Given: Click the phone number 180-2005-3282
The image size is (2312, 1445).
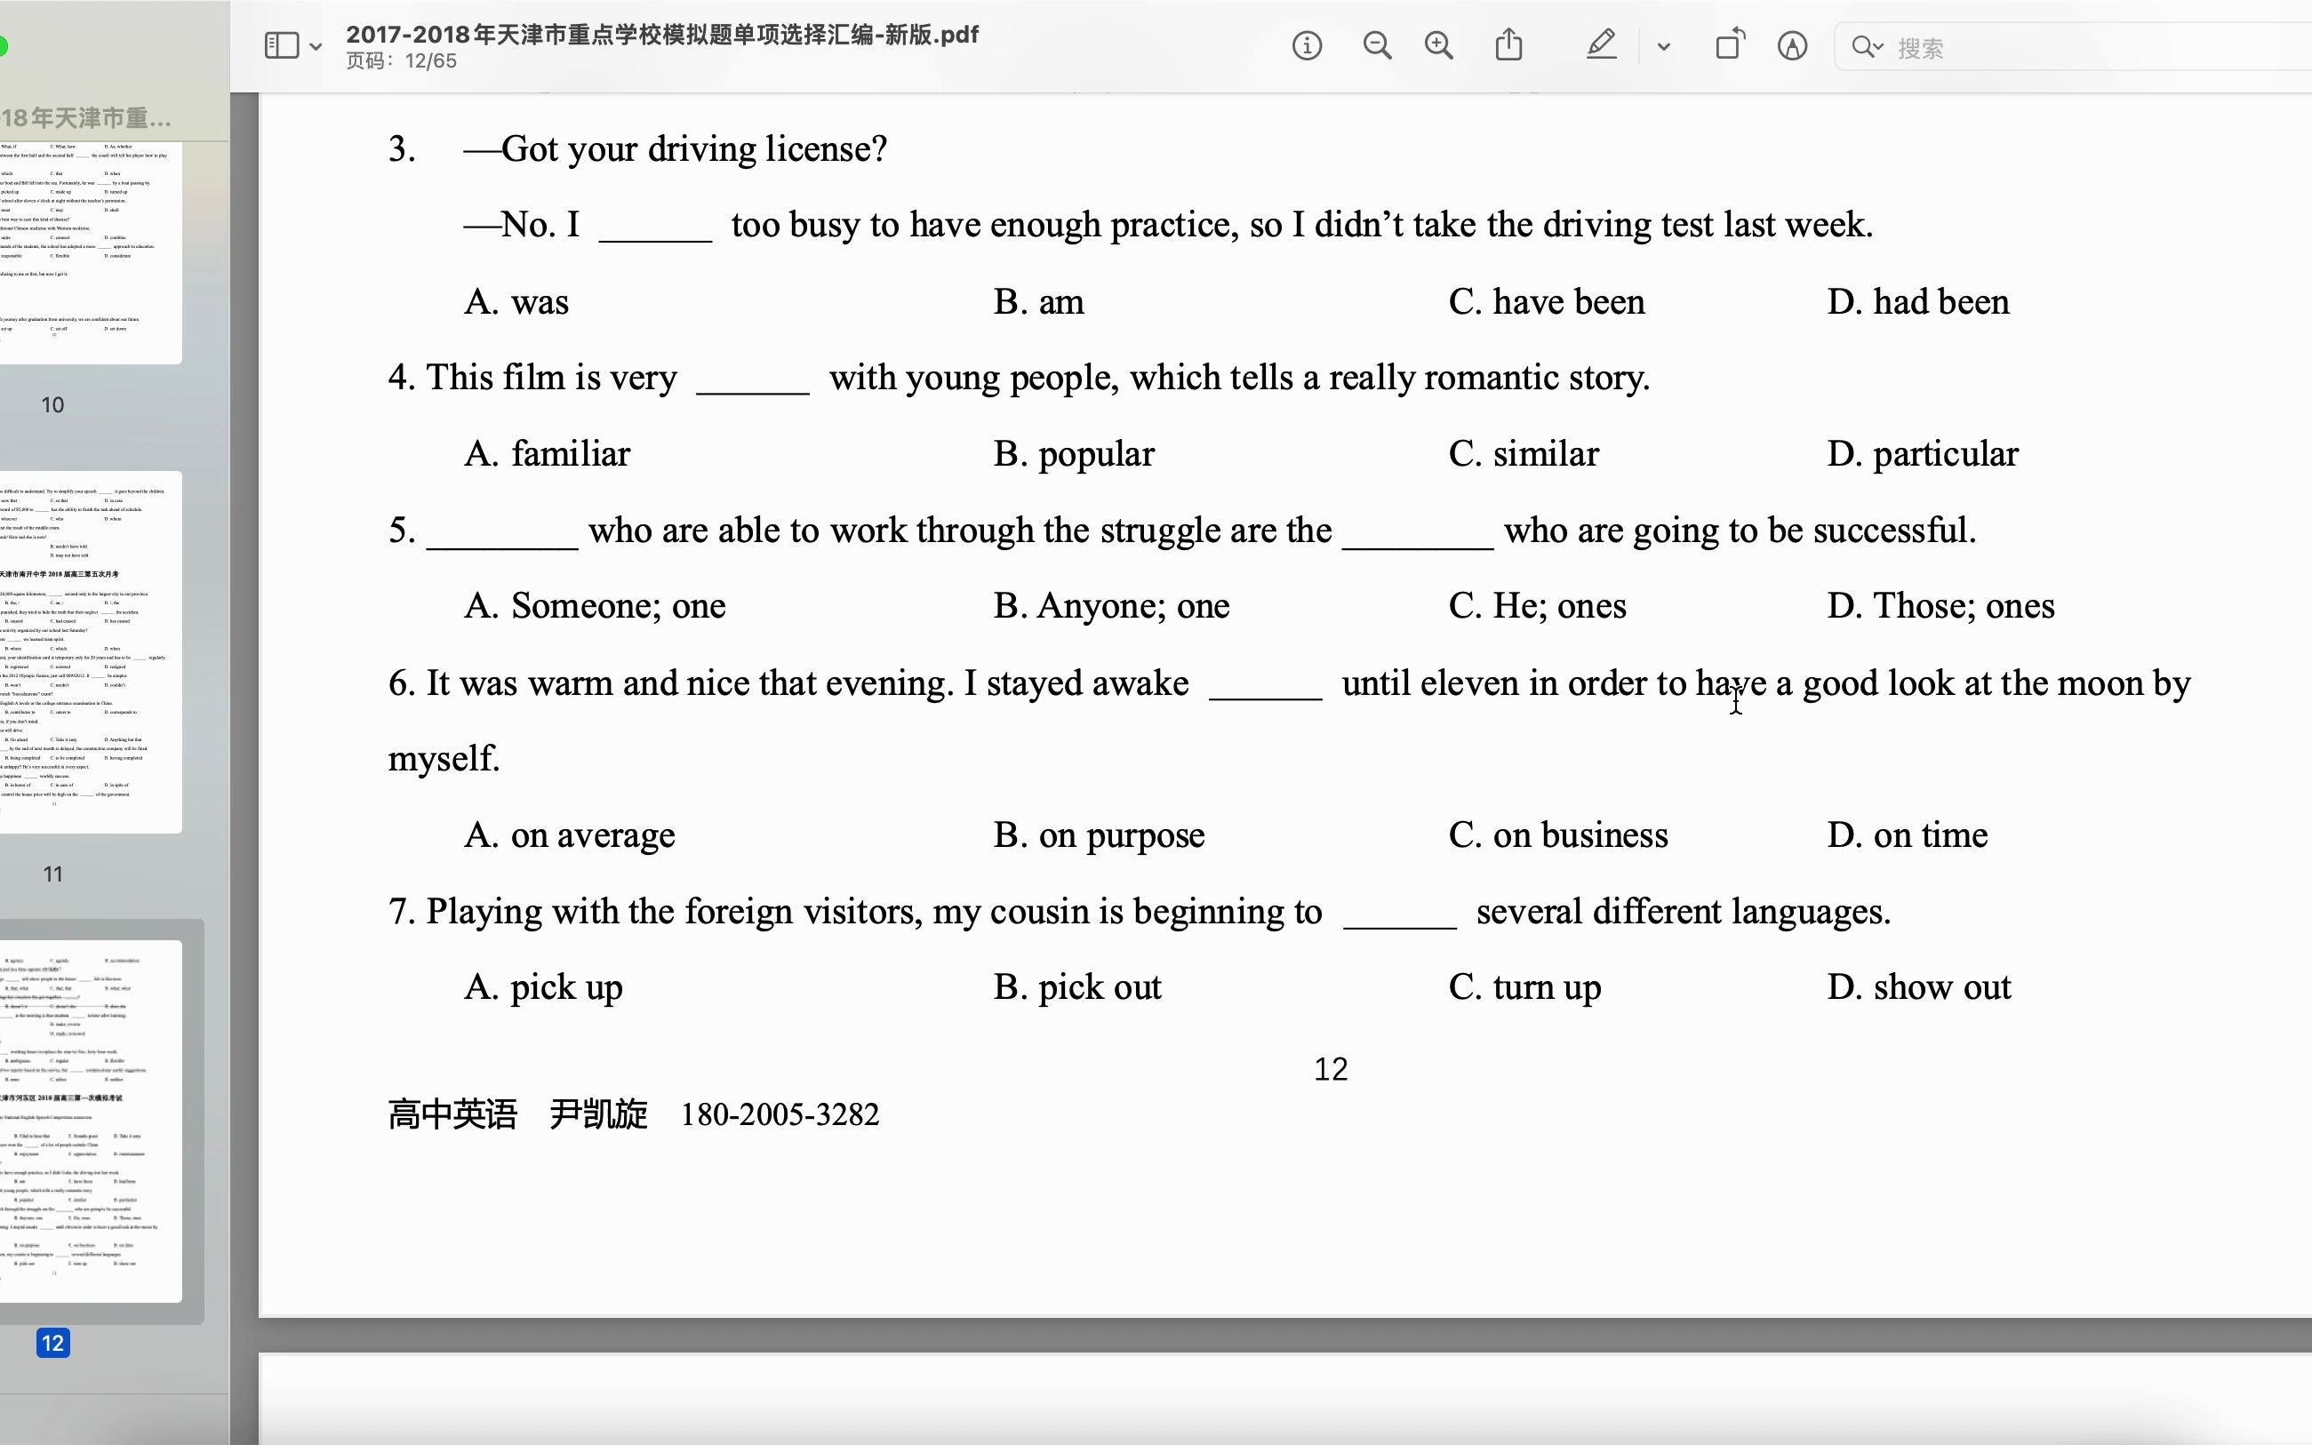Looking at the screenshot, I should click(x=779, y=1115).
